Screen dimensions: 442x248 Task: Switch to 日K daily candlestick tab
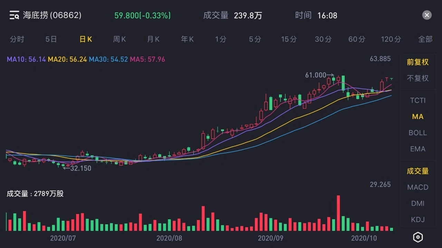(x=86, y=39)
